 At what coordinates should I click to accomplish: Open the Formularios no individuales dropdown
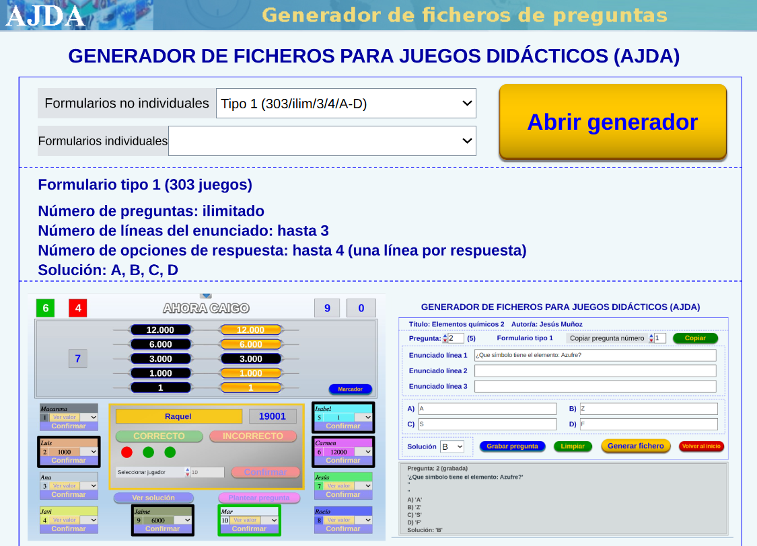[346, 104]
